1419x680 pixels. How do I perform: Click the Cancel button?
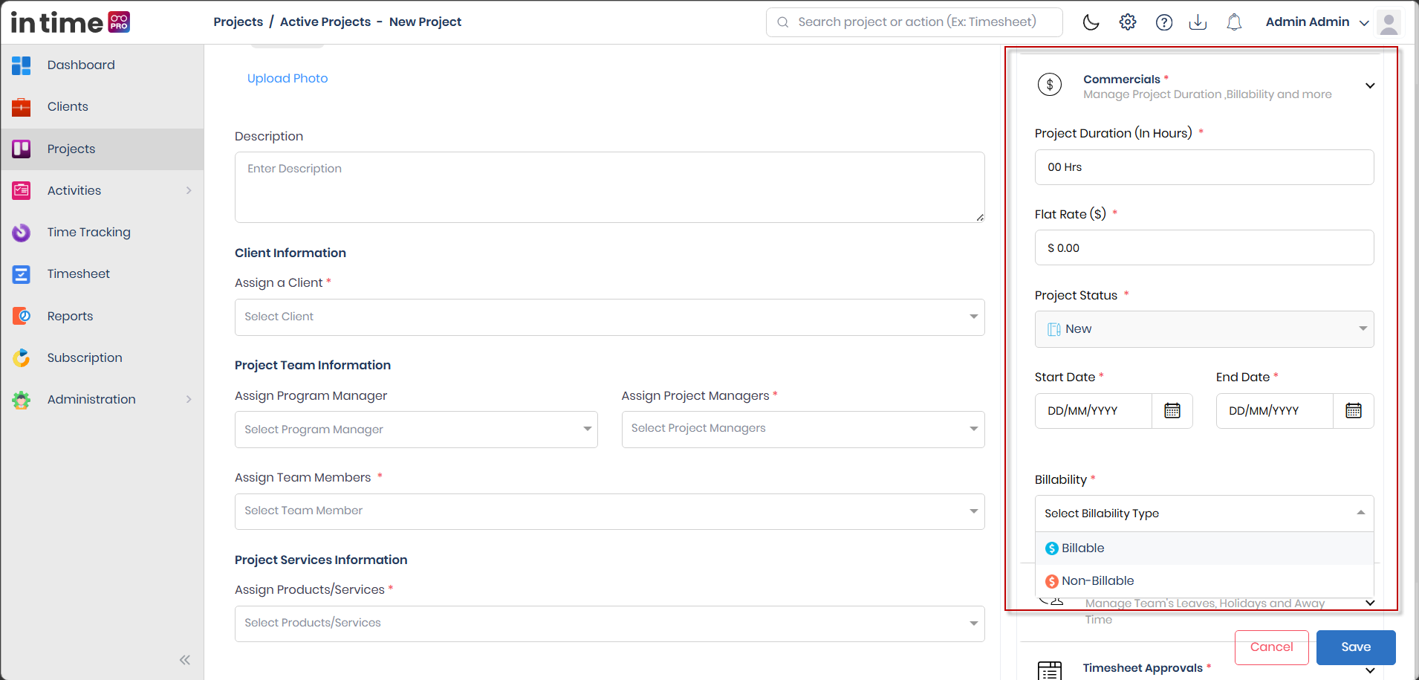coord(1272,647)
